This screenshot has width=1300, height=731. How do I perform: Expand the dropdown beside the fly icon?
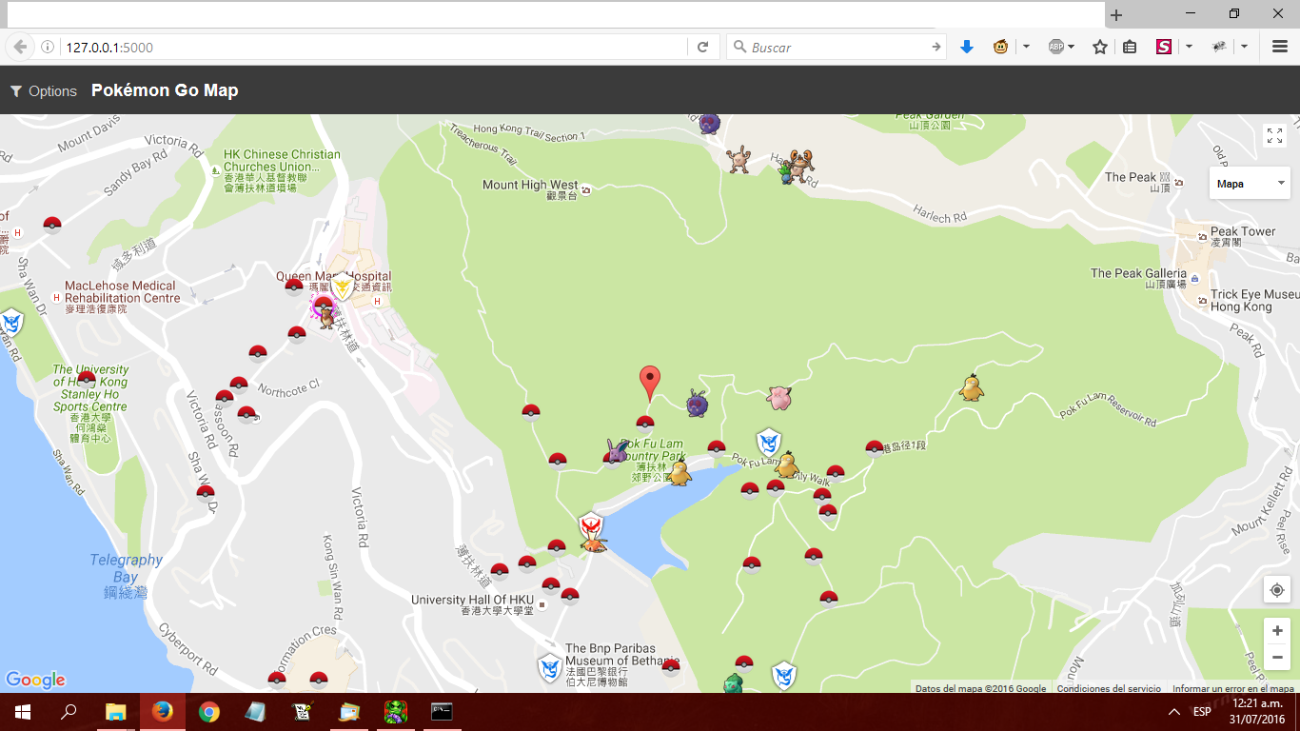(1244, 47)
